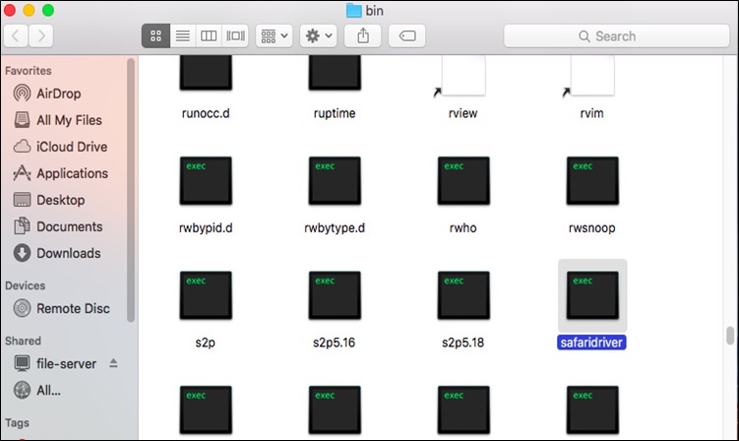Click the Shared section header
Screen dimensions: 739x441
(23, 341)
